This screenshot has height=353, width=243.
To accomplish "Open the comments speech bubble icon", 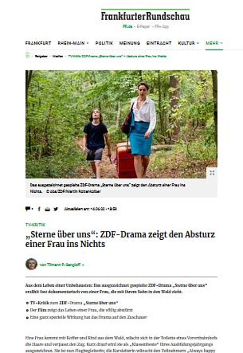I will (x=28, y=209).
